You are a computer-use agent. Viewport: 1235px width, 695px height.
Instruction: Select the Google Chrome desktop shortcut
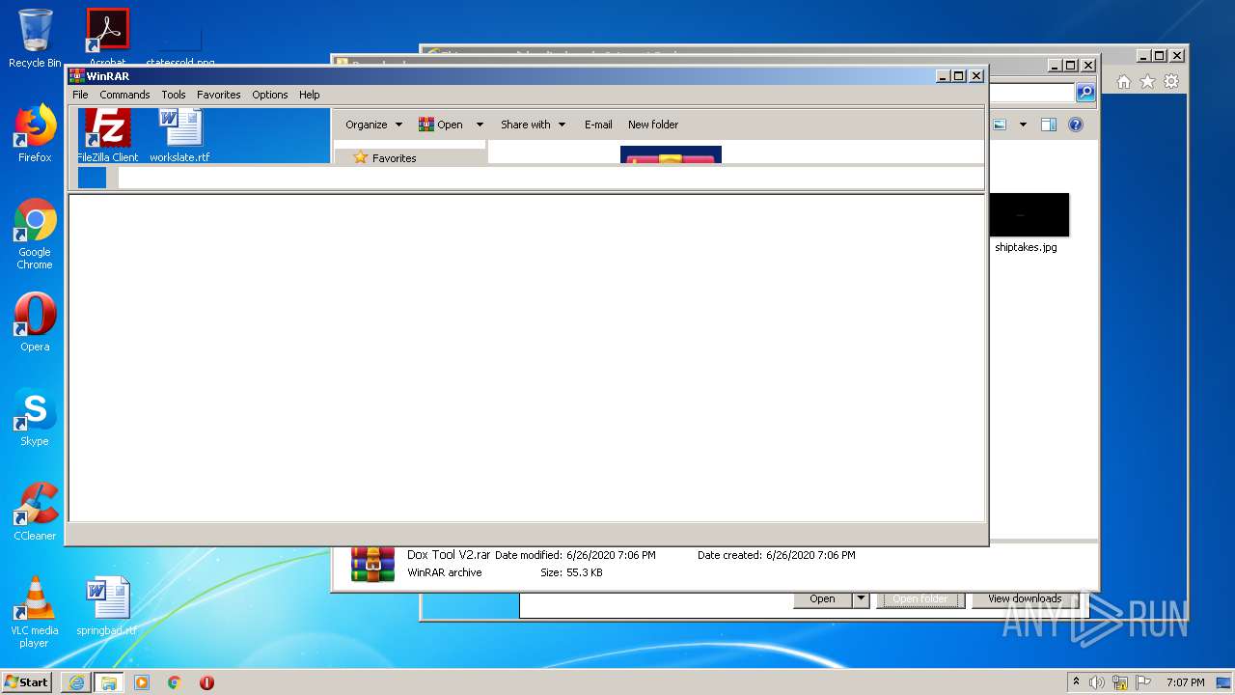(x=35, y=234)
